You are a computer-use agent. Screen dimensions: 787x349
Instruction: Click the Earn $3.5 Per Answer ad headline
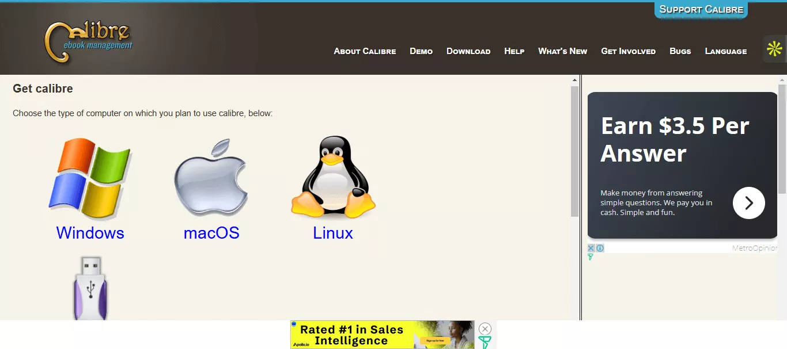(675, 140)
